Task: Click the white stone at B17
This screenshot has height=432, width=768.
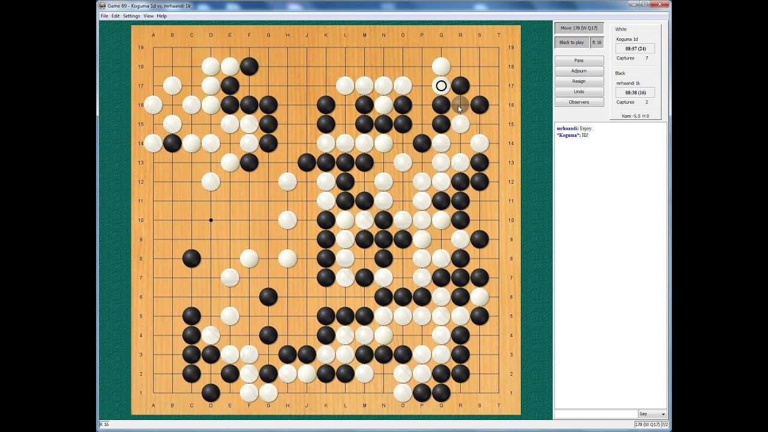Action: click(x=172, y=86)
